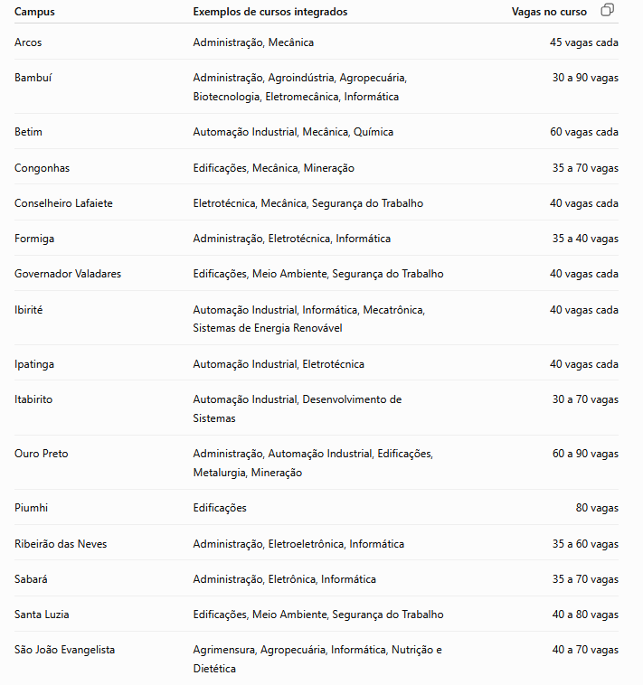Viewport: 643px width, 685px height.
Task: Click the Formiga campus name
Action: click(34, 239)
